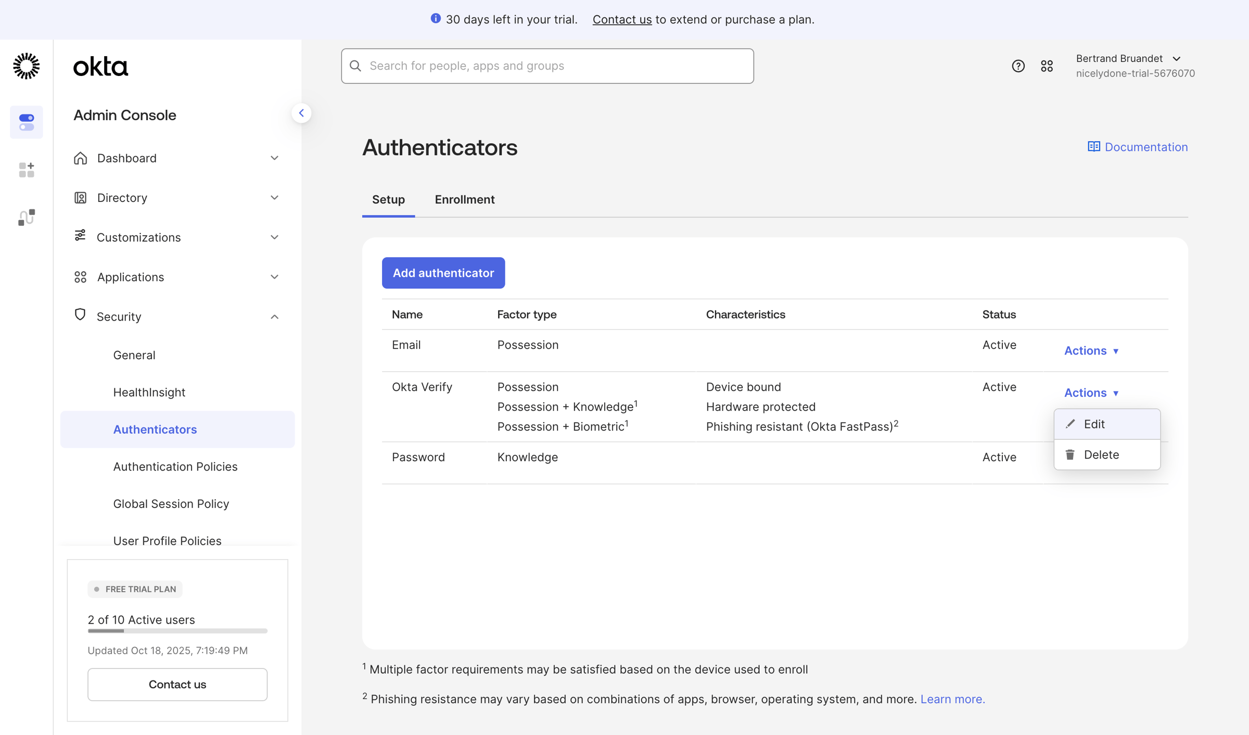
Task: Open the workflows connector icon in rail
Action: coord(26,217)
